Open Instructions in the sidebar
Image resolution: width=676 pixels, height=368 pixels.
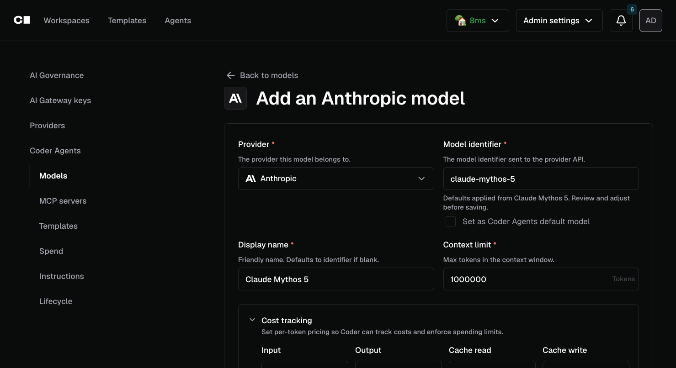coord(62,276)
